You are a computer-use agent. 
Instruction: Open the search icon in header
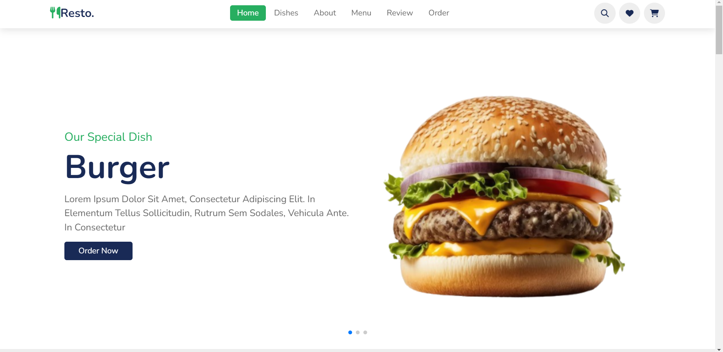coord(605,13)
